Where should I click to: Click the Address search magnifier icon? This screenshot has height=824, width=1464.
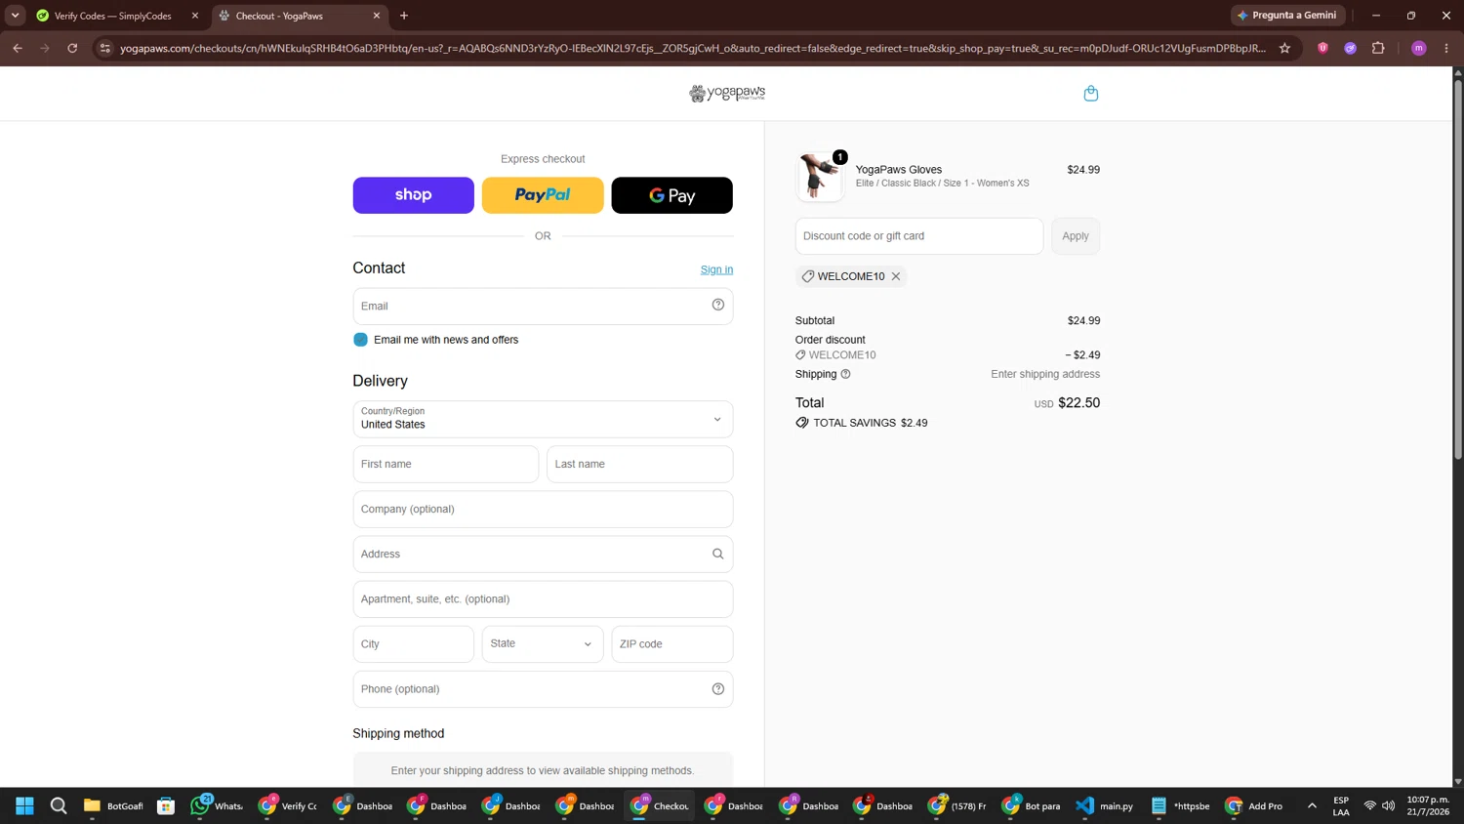tap(718, 555)
